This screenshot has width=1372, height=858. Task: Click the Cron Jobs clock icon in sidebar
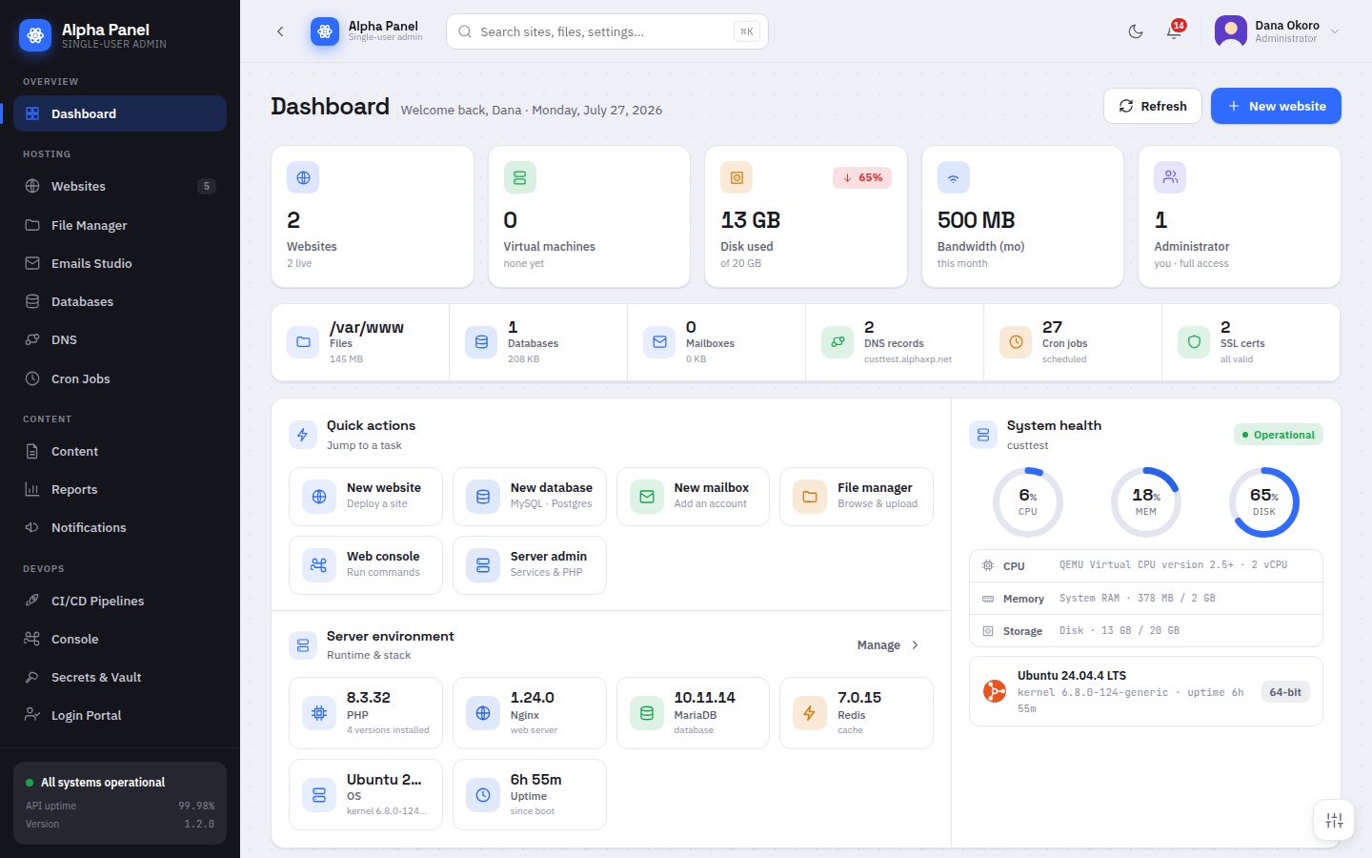click(32, 378)
